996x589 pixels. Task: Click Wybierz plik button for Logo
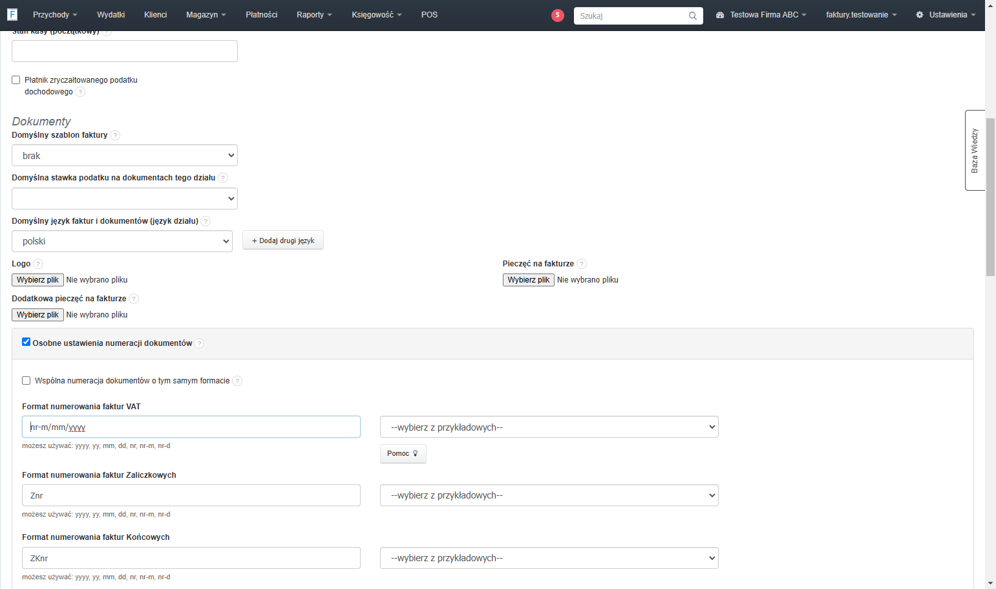coord(37,280)
